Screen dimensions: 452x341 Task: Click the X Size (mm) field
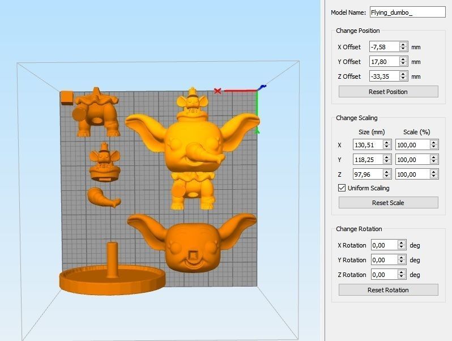pos(368,144)
